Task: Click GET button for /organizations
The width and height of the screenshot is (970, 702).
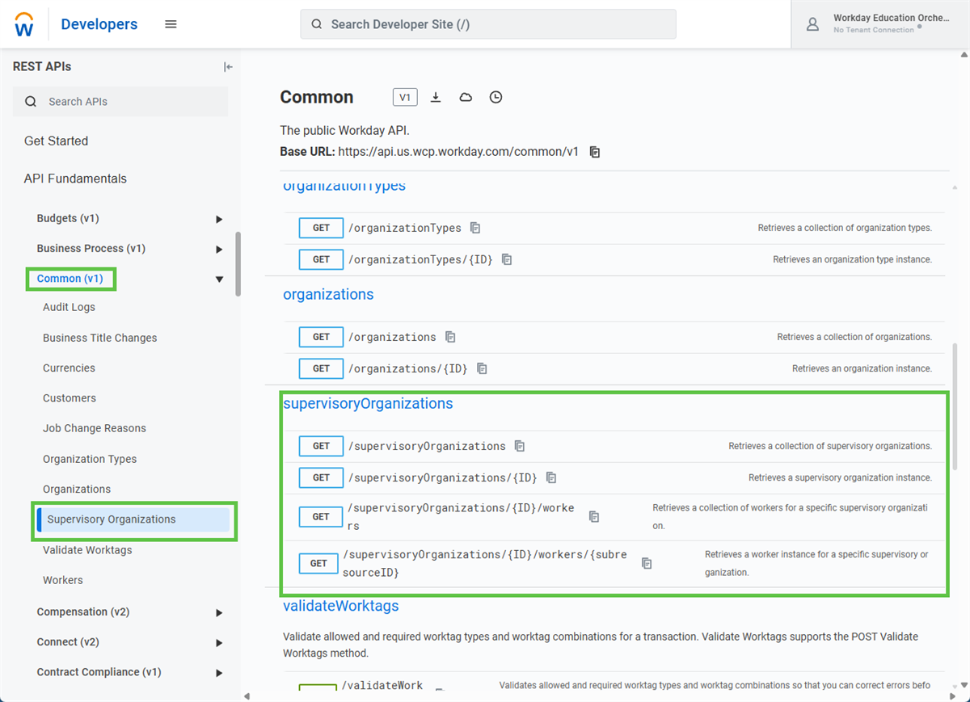Action: click(321, 337)
